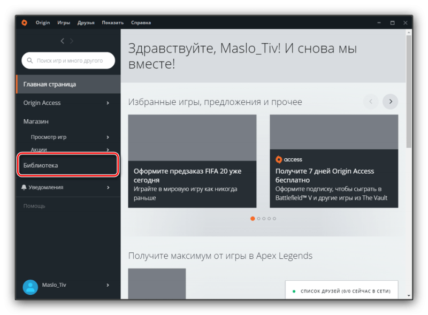The width and height of the screenshot is (428, 315).
Task: Select the last carousel page dot
Action: pos(274,219)
